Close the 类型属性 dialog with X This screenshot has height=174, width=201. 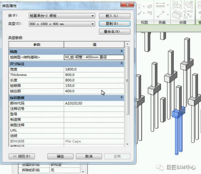127,5
